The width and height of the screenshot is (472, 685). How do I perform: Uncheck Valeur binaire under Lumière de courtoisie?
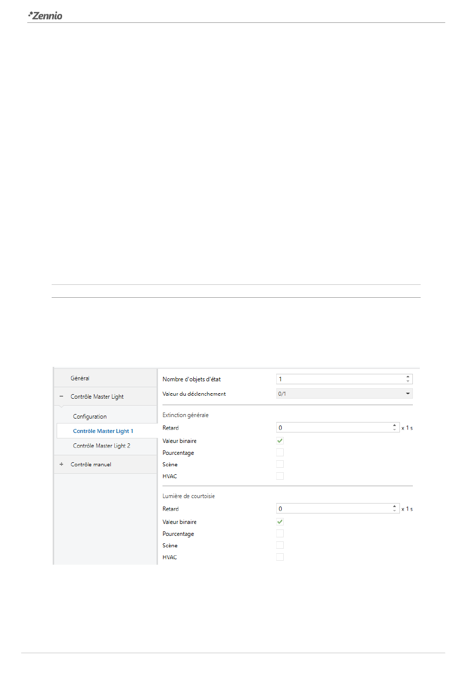[280, 521]
